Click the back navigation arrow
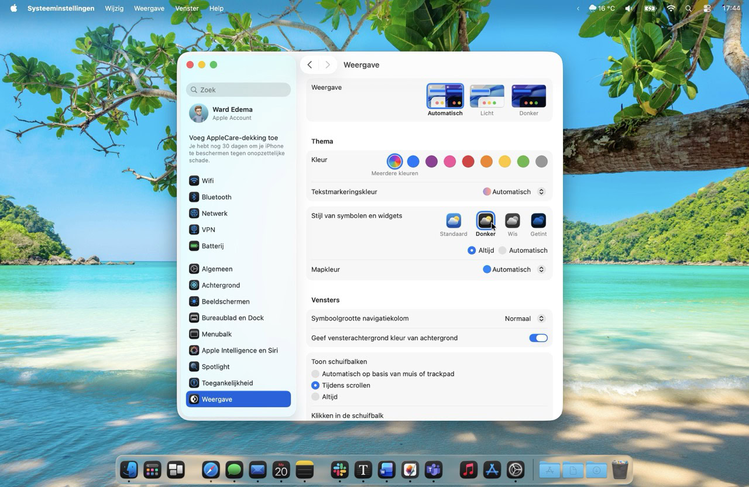 (x=310, y=65)
